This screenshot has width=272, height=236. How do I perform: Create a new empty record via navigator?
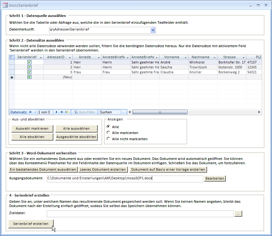tap(67, 112)
